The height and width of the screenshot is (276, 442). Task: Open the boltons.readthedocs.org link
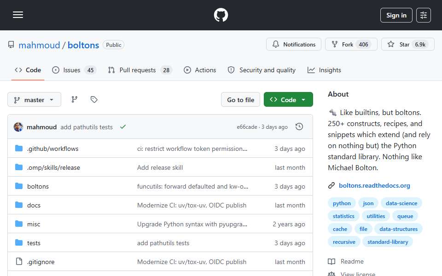374,185
